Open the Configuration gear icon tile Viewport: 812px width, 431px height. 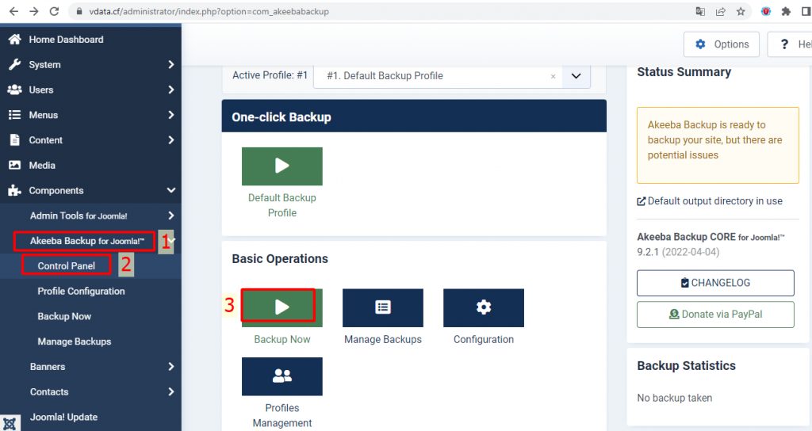coord(483,307)
